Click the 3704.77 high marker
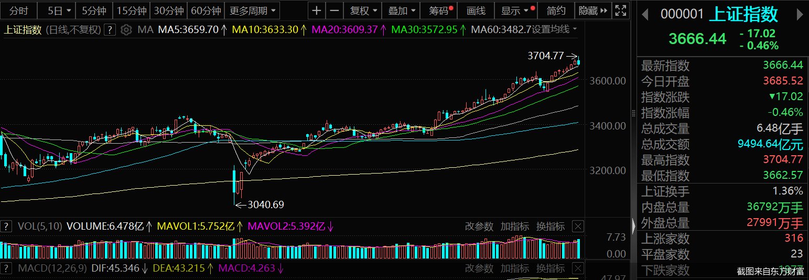Image resolution: width=809 pixels, height=280 pixels. tap(545, 55)
